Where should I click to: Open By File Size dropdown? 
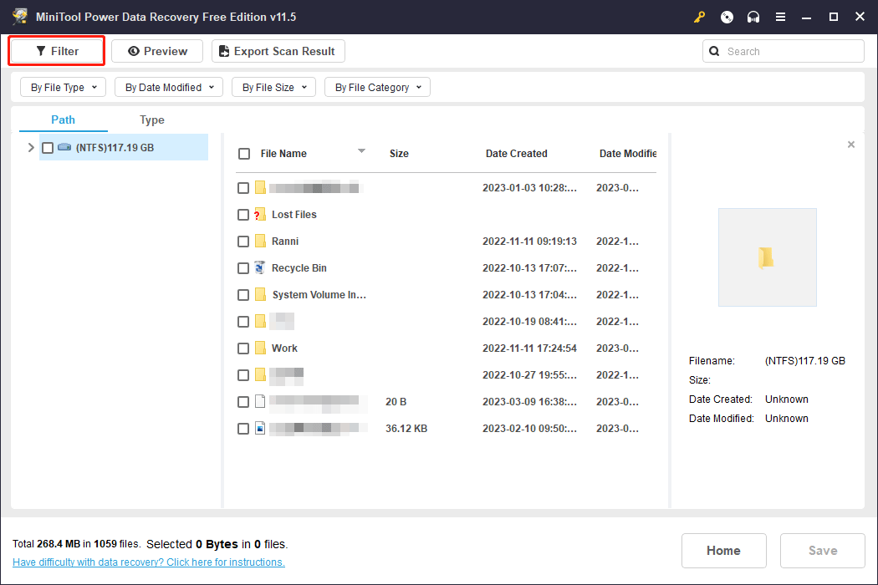click(x=273, y=87)
